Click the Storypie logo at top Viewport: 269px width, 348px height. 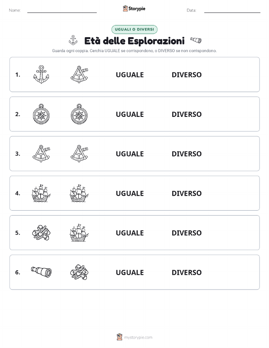tap(134, 9)
